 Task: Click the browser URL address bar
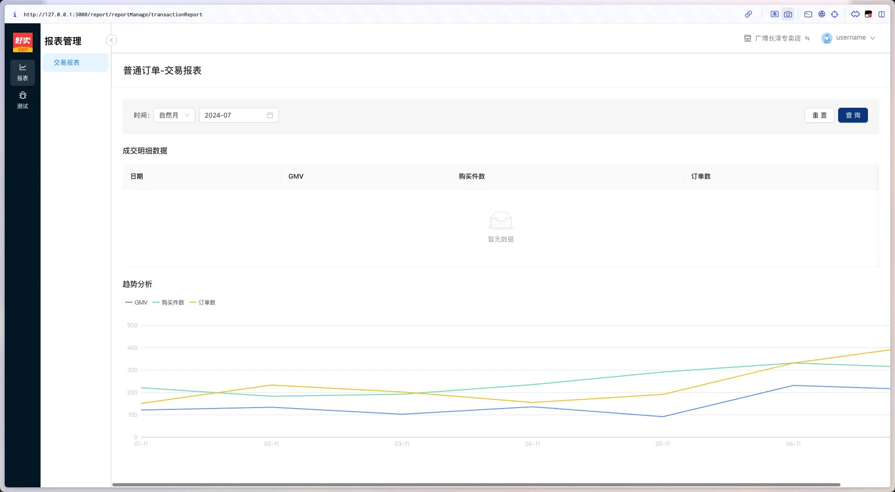(113, 14)
